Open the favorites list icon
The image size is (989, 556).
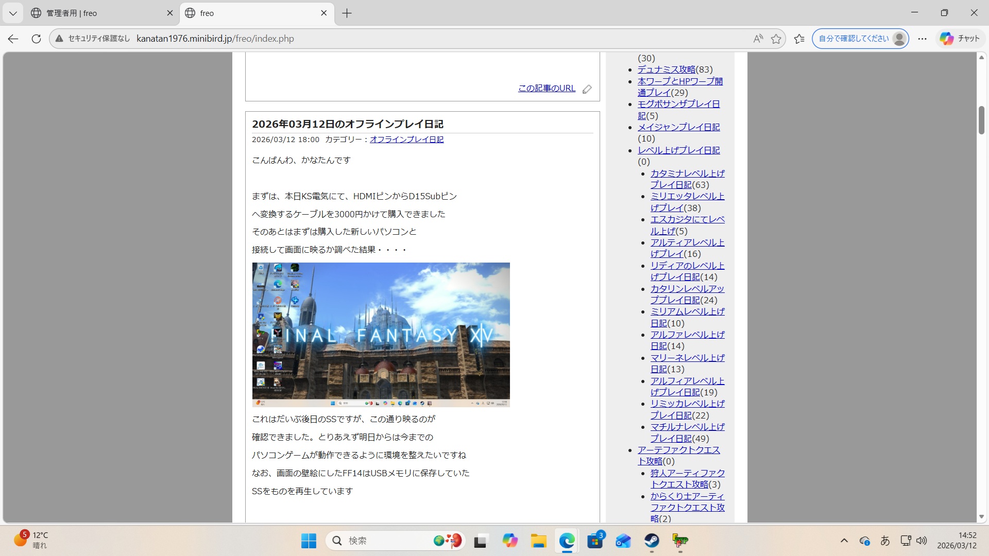(x=799, y=39)
